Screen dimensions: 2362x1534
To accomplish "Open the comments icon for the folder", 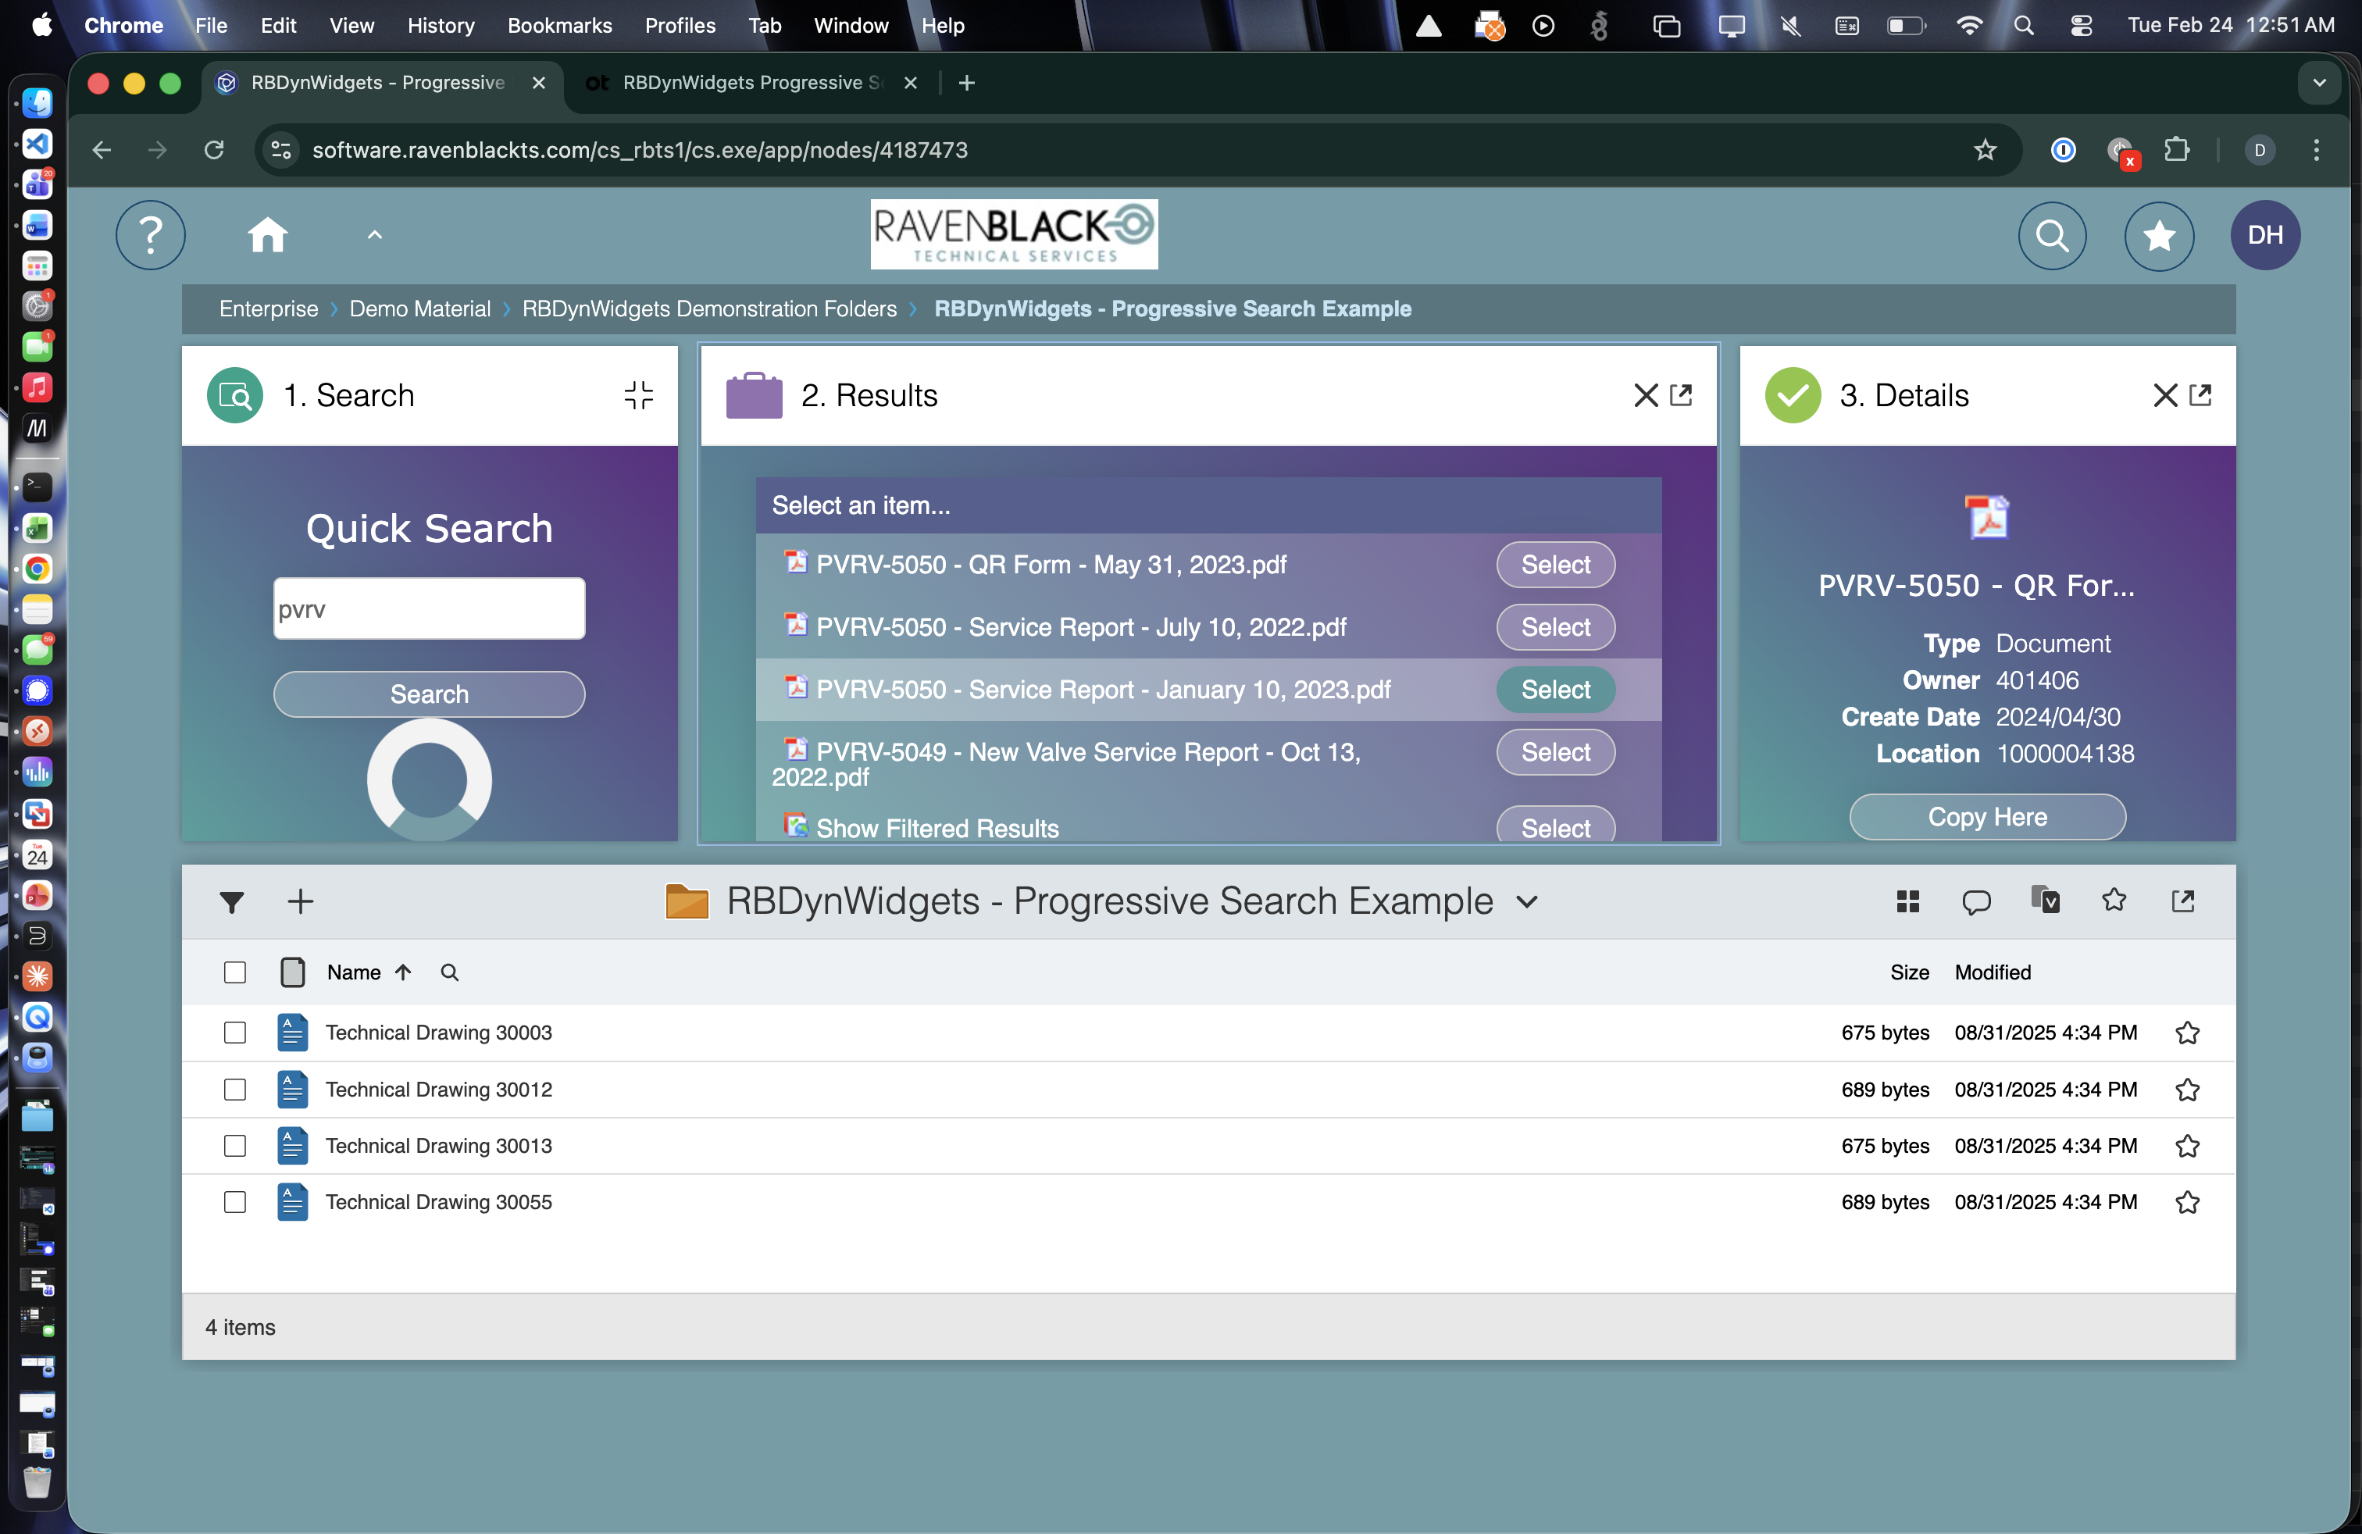I will click(x=1977, y=902).
